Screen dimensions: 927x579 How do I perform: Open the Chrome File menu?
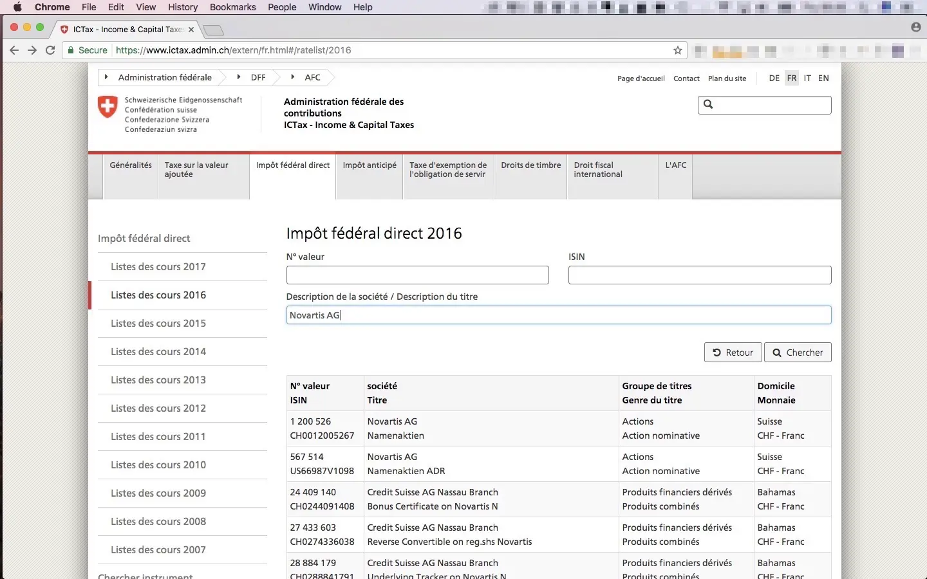tap(89, 7)
